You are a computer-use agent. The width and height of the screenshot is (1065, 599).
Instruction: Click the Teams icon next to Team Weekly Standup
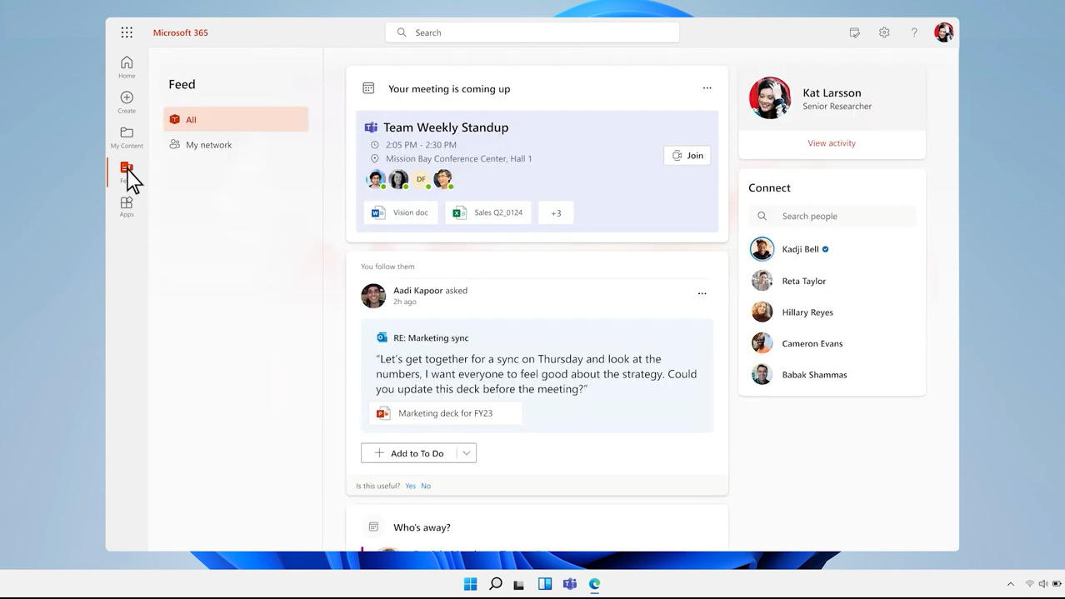tap(371, 127)
